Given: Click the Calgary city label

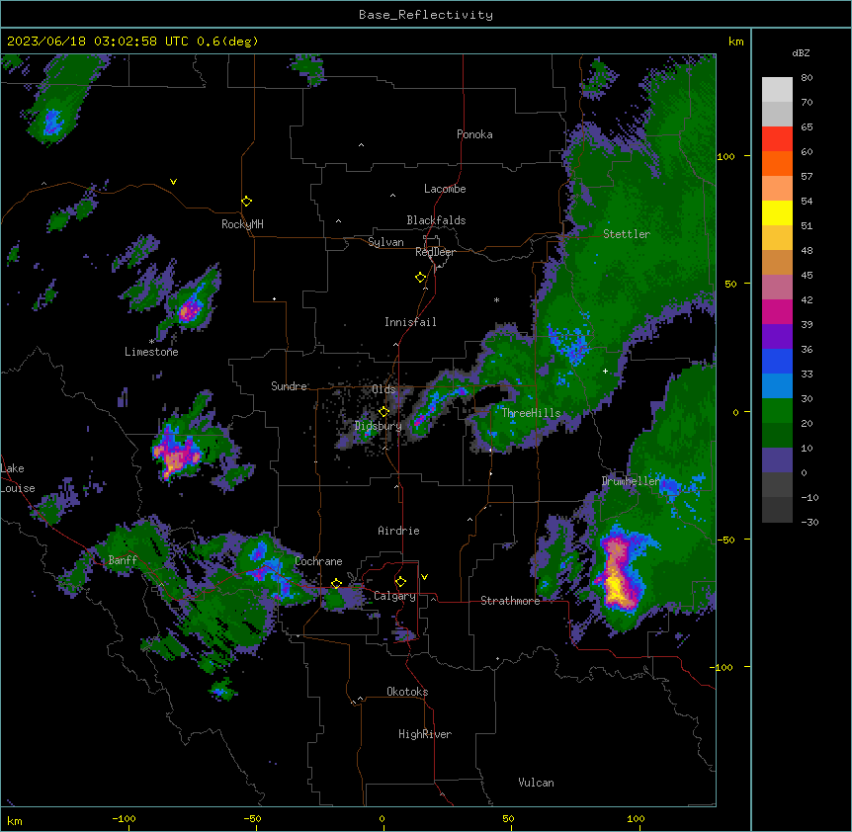Looking at the screenshot, I should click(x=395, y=596).
